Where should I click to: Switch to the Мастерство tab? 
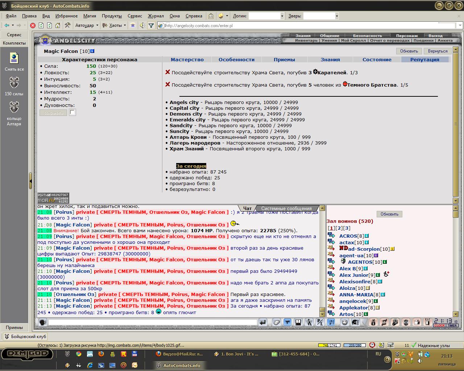pos(187,59)
